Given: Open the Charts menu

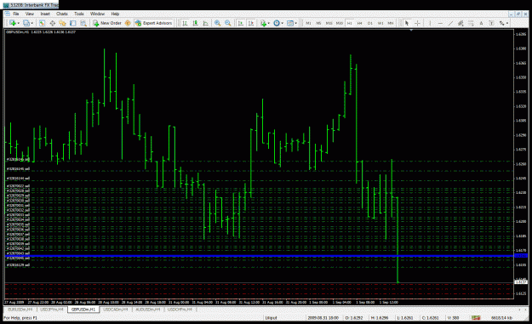Looking at the screenshot, I should 62,14.
